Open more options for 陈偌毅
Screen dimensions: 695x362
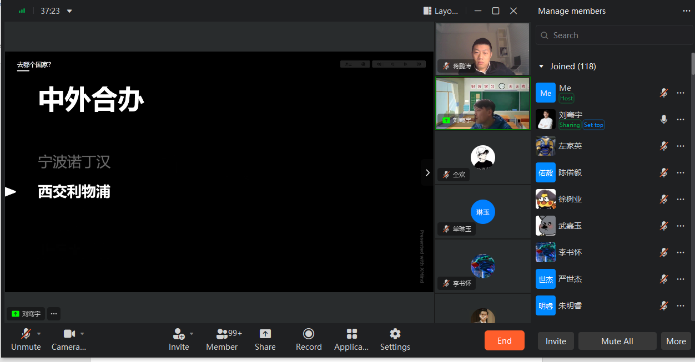[x=681, y=172]
